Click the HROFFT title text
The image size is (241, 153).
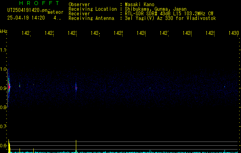(39, 3)
